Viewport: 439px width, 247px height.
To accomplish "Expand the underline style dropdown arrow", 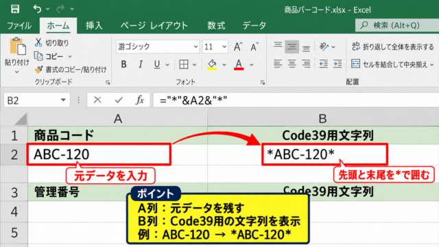I will pyautogui.click(x=167, y=64).
